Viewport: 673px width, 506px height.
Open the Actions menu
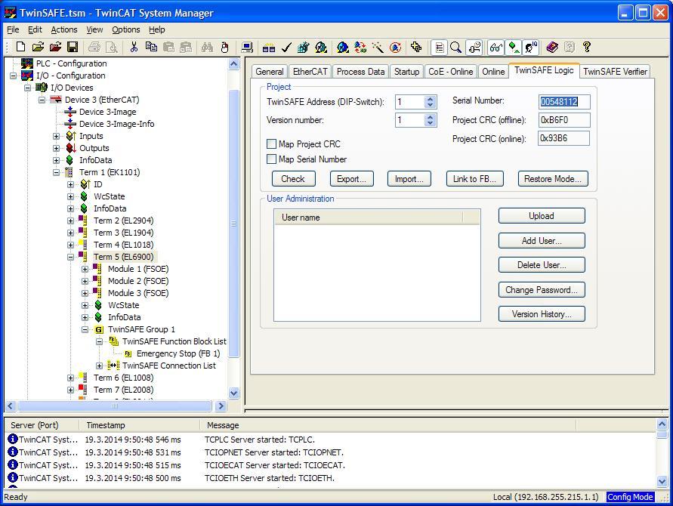pos(64,29)
